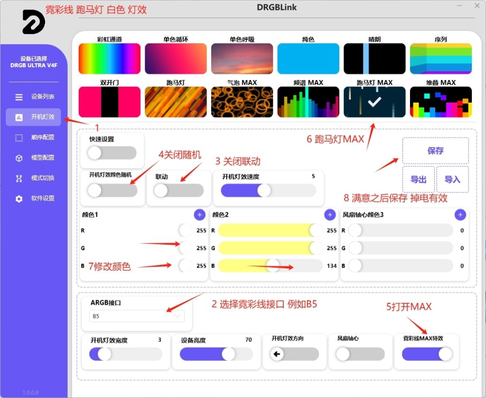Adjust 风扇轴心颜色3 R slider
The height and width of the screenshot is (398, 486).
click(401, 230)
